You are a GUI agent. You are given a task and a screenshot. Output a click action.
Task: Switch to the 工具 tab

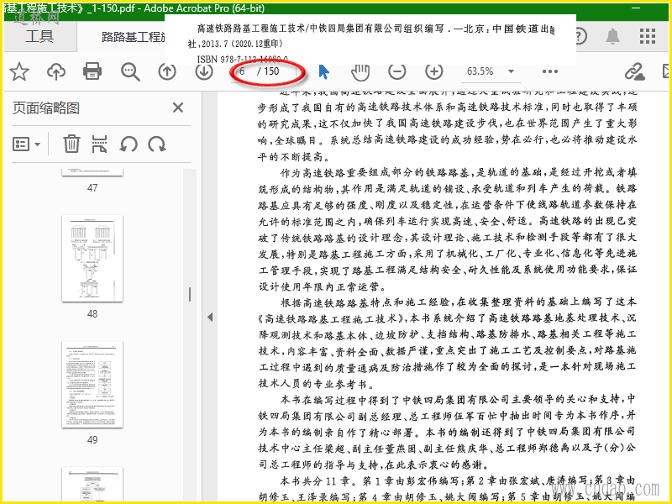tap(39, 36)
